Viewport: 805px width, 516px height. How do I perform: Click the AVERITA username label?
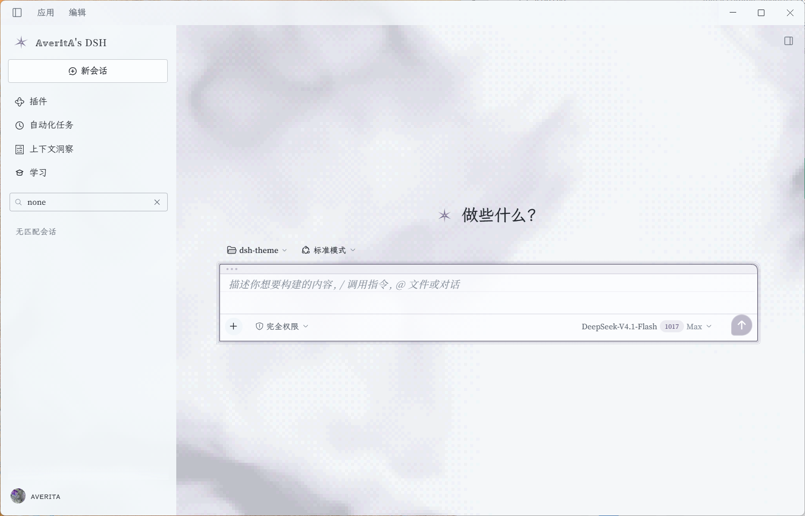point(46,496)
